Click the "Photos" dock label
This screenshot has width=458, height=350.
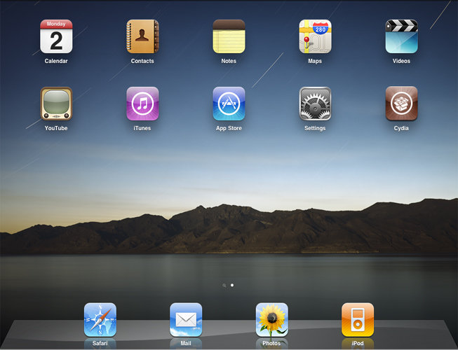(x=271, y=343)
